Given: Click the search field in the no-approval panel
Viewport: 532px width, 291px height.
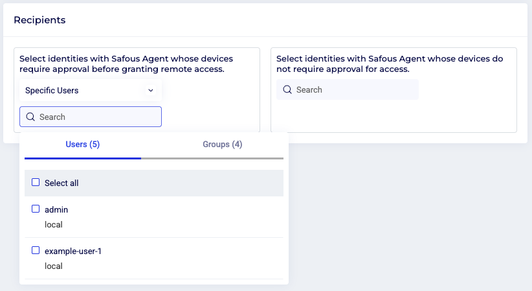Looking at the screenshot, I should point(353,90).
